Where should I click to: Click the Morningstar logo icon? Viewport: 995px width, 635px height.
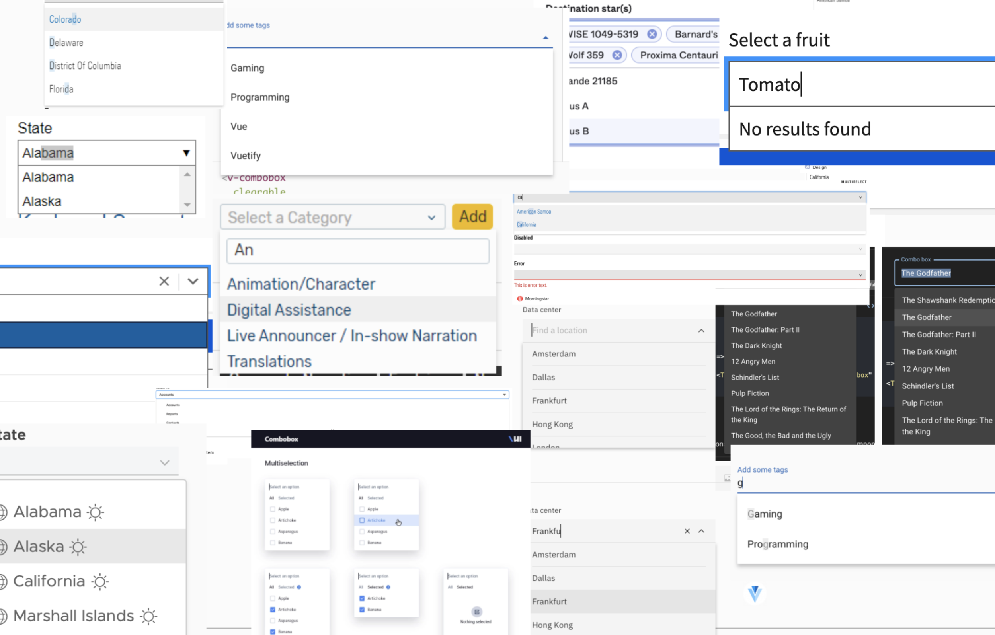point(520,299)
